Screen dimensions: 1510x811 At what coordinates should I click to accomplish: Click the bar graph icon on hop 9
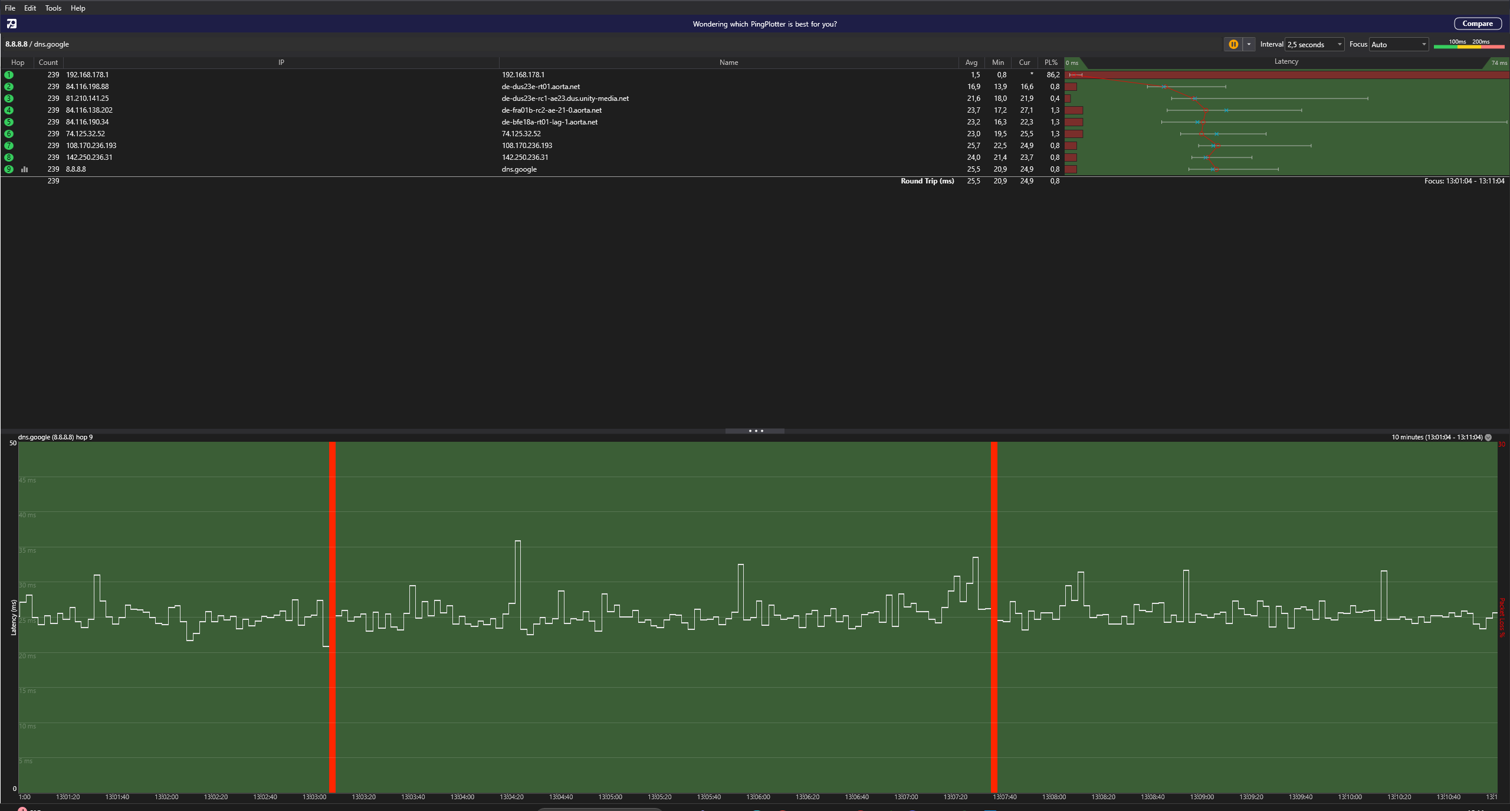click(x=25, y=169)
